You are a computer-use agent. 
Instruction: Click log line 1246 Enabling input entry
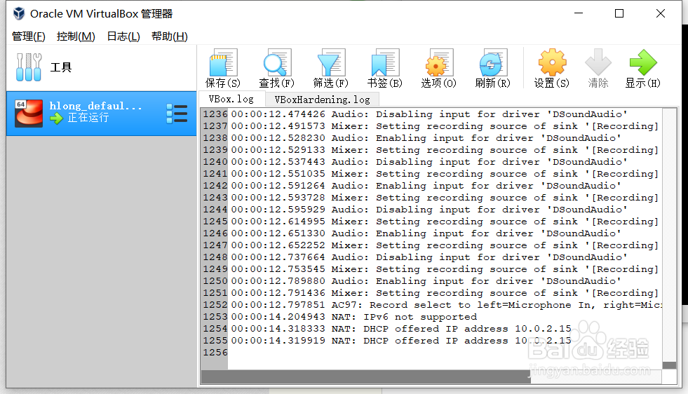(426, 233)
